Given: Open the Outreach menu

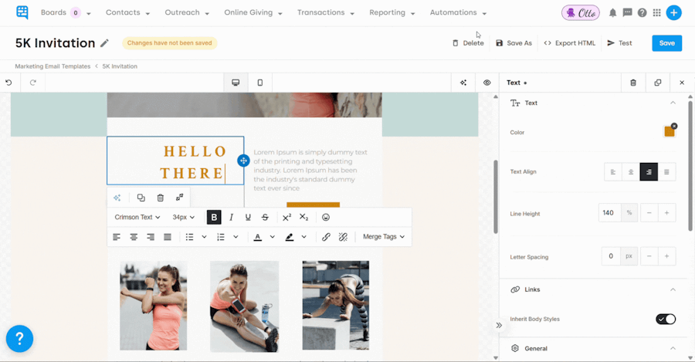Looking at the screenshot, I should [187, 12].
